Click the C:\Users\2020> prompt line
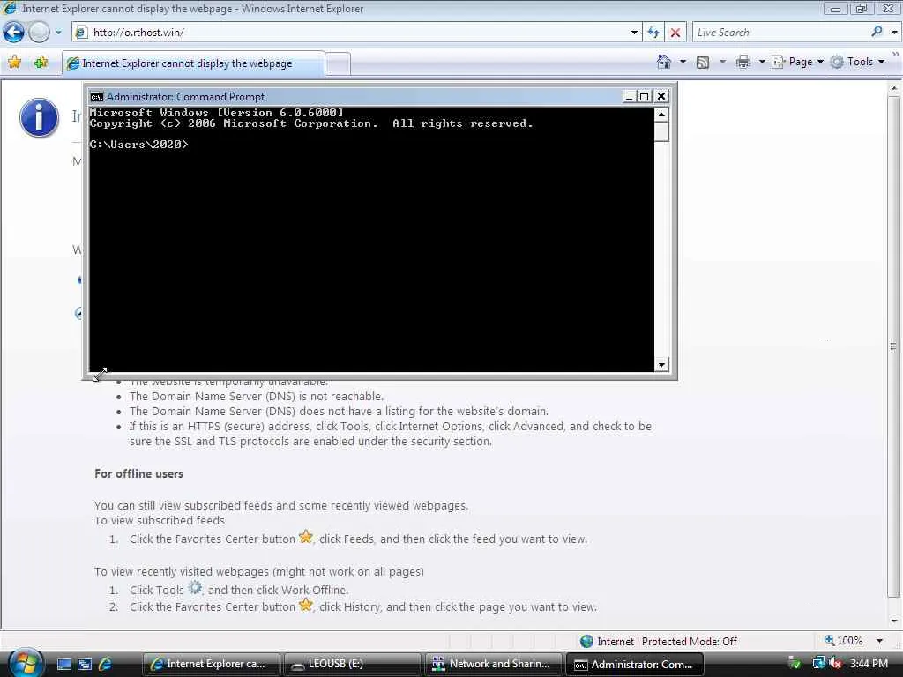 (138, 145)
